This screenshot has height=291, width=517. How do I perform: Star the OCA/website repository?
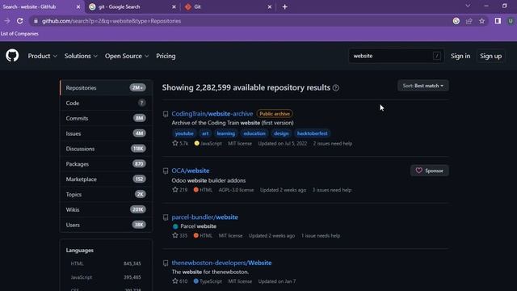tap(175, 190)
